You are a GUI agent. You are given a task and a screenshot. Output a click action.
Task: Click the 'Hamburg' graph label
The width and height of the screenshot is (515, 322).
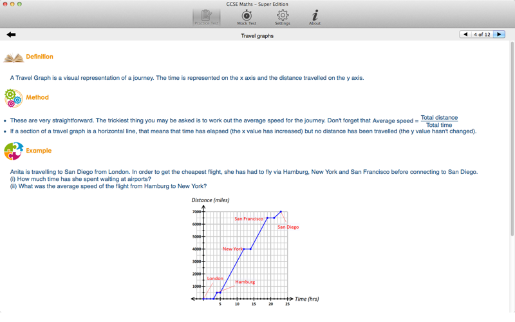(245, 282)
